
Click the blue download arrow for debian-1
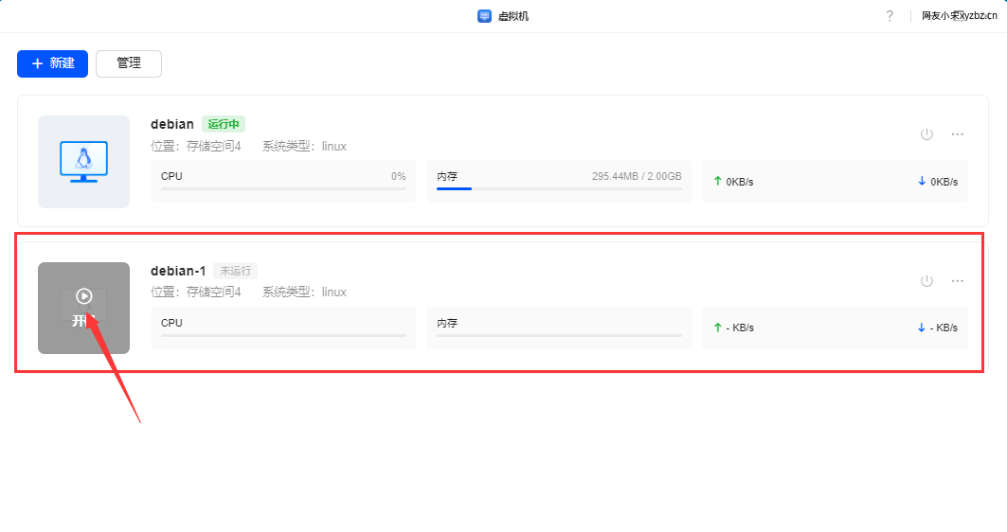[x=922, y=328]
